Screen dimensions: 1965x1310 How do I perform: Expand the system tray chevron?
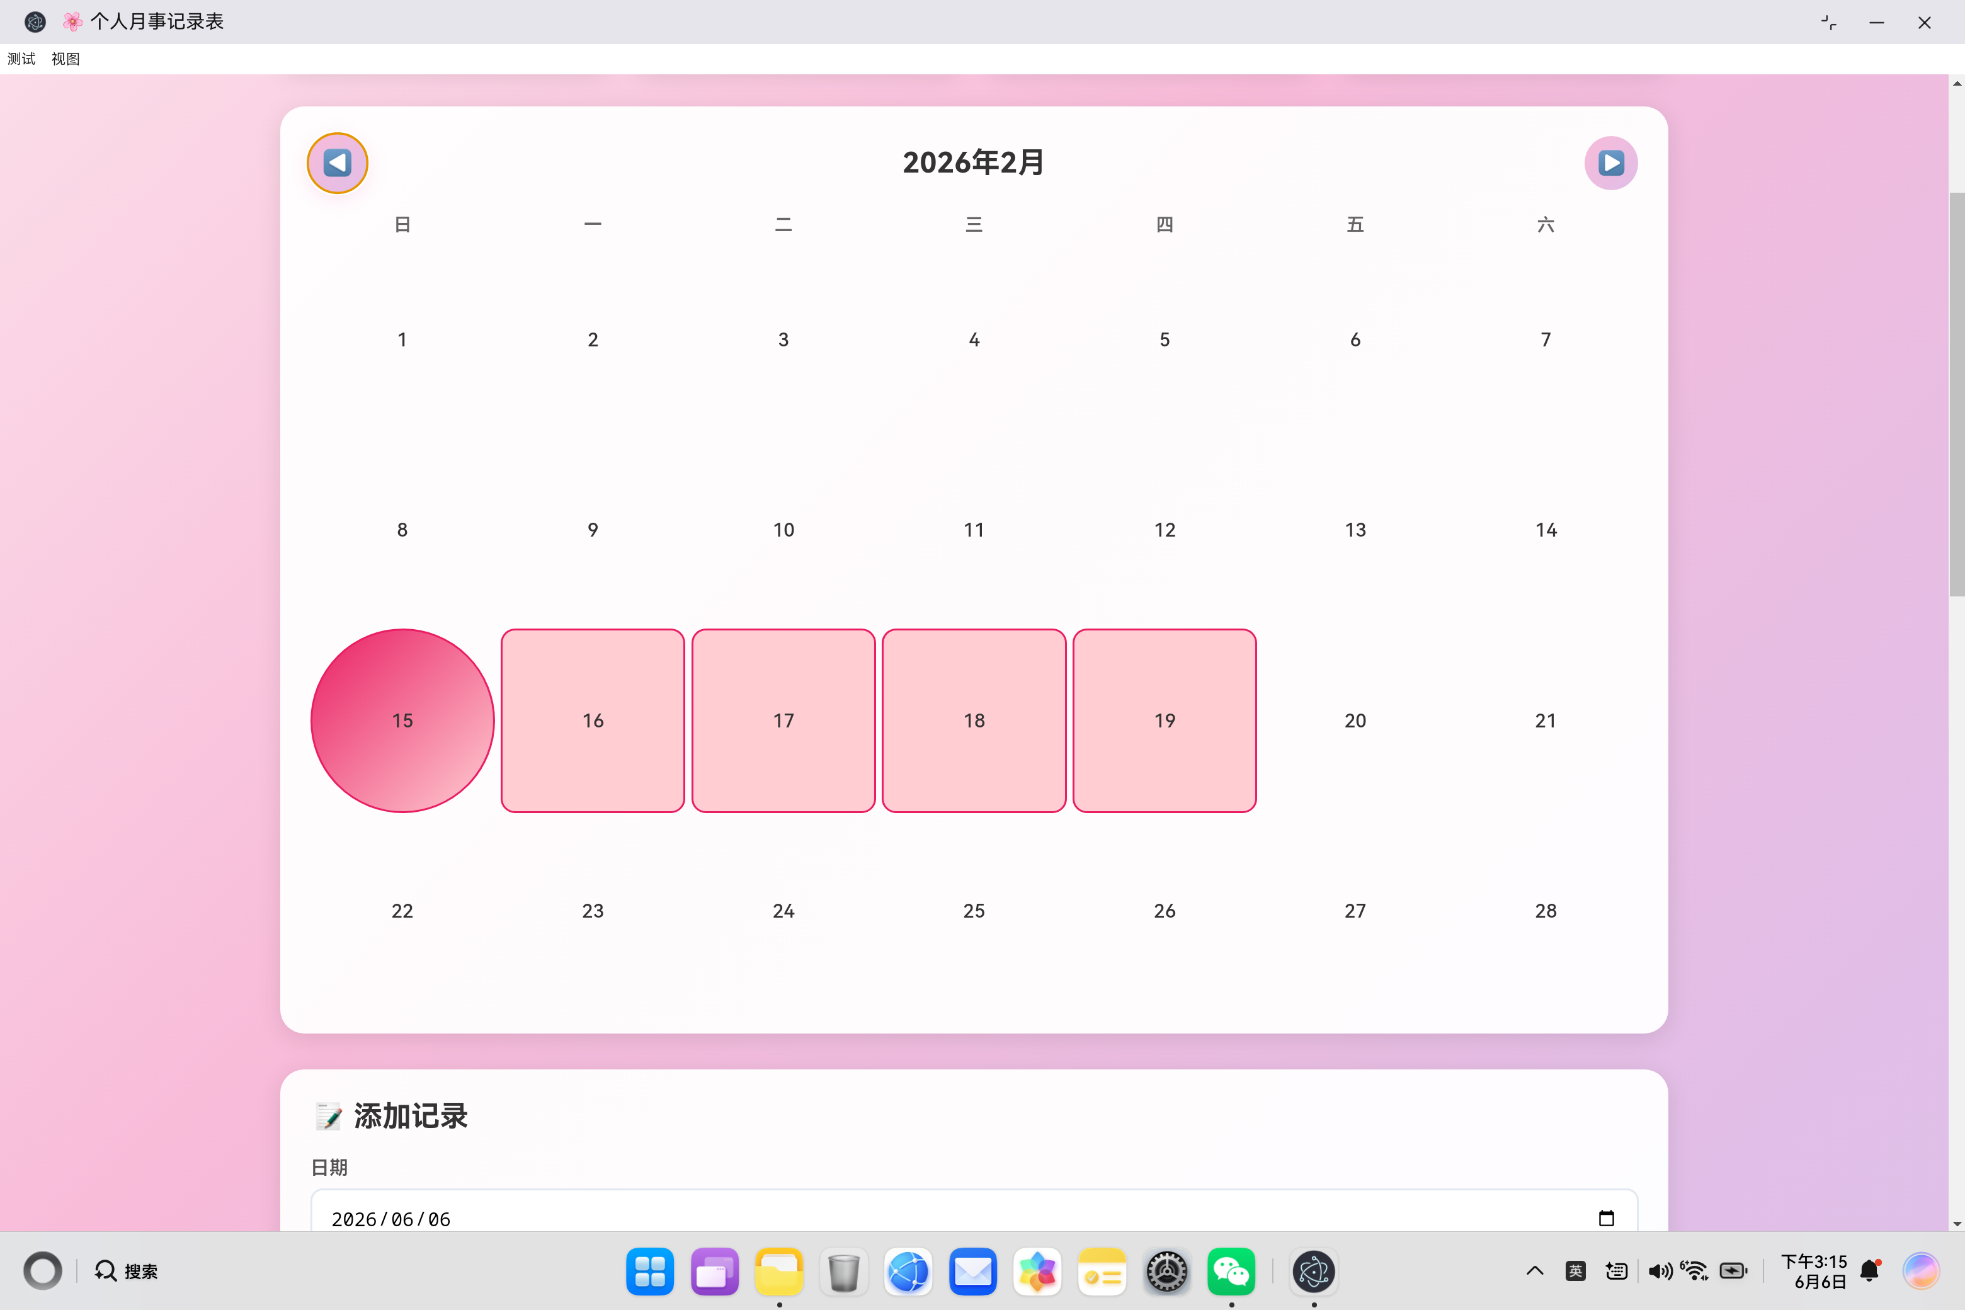click(1534, 1271)
